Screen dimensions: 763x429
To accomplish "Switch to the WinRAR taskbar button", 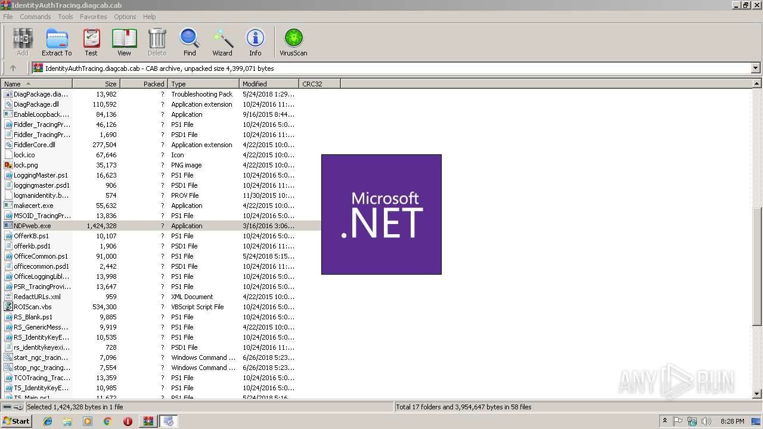I will (x=148, y=421).
